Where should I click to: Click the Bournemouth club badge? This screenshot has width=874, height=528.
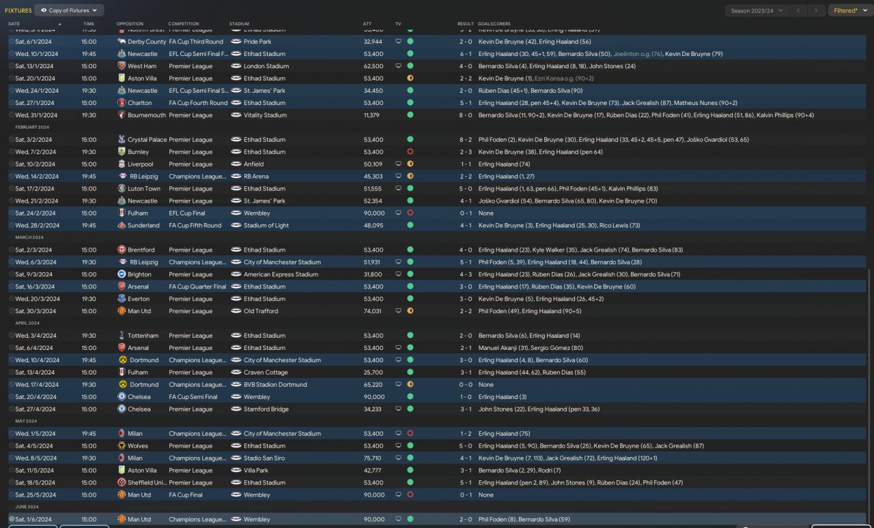122,115
